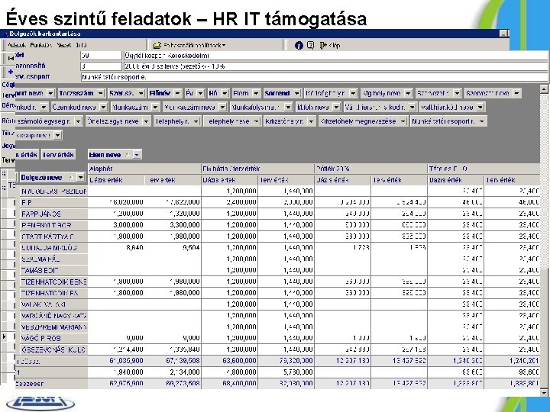Click the Összesen total row label
Screen dimensions: 550x412
click(51, 384)
